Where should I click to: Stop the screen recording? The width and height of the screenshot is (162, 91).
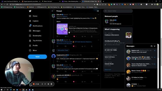[x=34, y=84]
